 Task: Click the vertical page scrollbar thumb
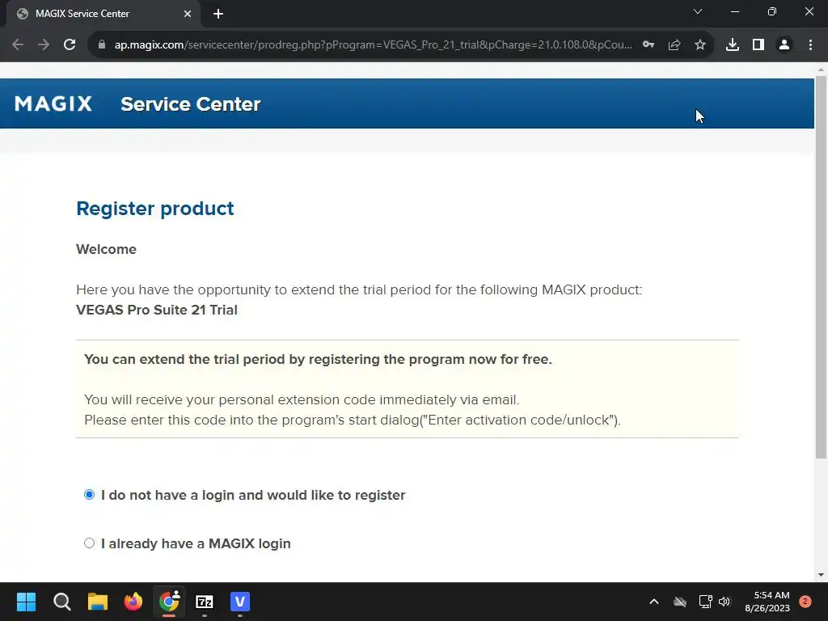point(822,267)
